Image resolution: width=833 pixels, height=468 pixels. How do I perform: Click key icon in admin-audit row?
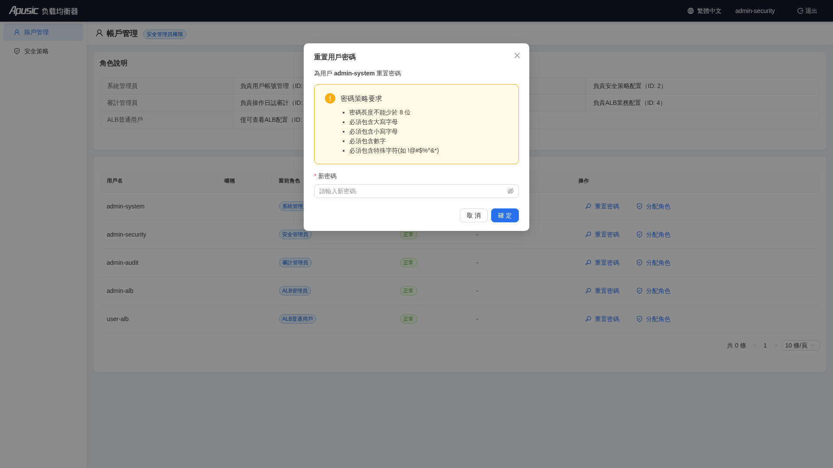click(x=588, y=263)
